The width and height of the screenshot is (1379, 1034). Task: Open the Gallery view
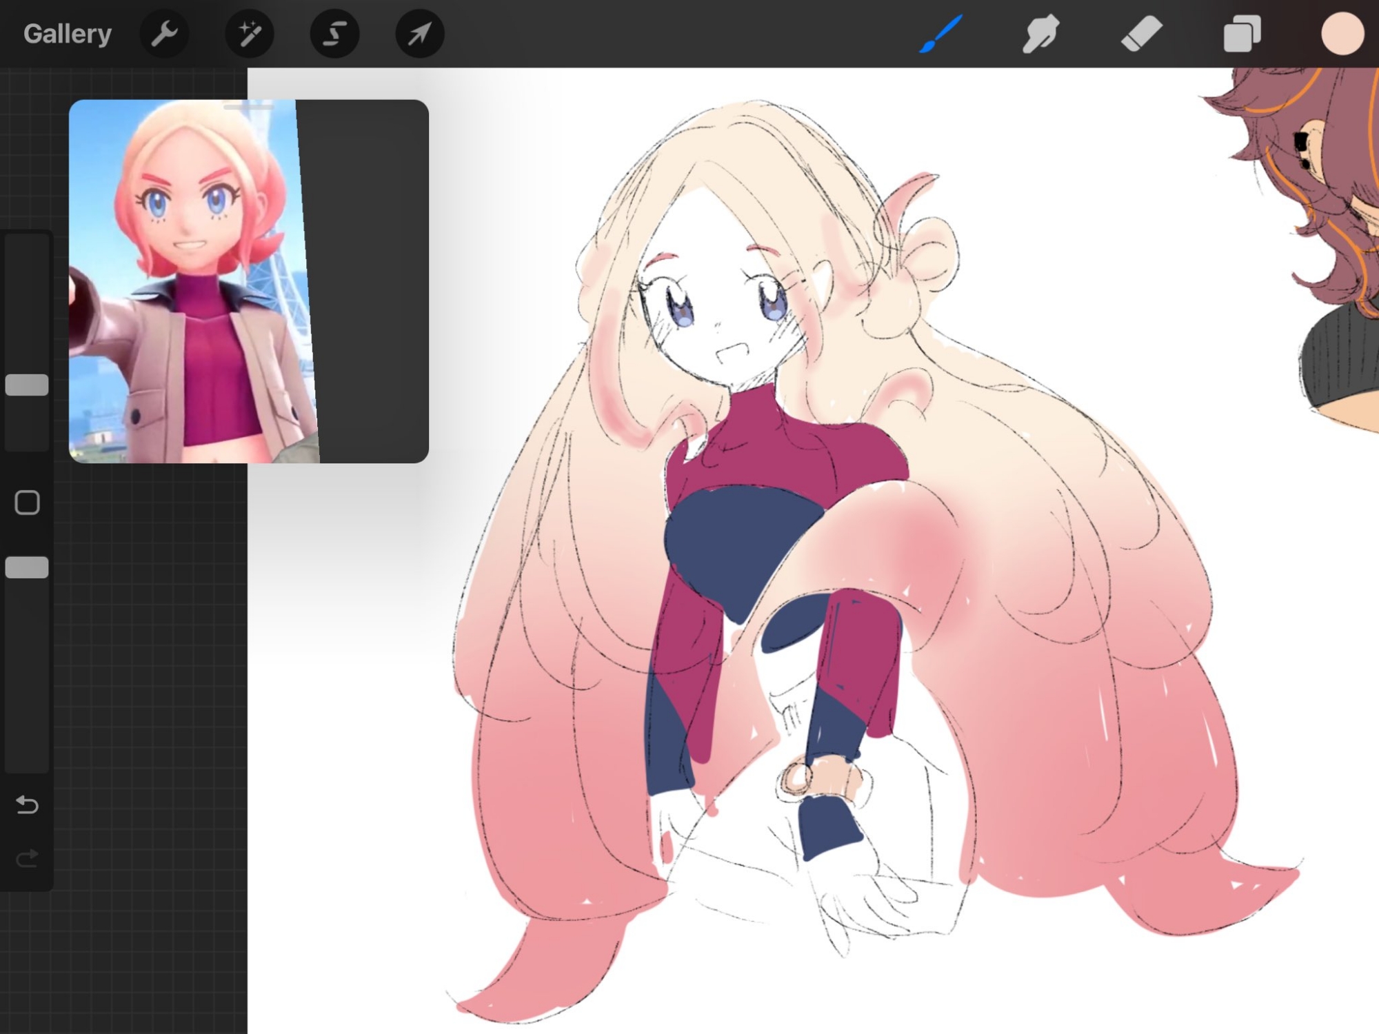pyautogui.click(x=67, y=34)
